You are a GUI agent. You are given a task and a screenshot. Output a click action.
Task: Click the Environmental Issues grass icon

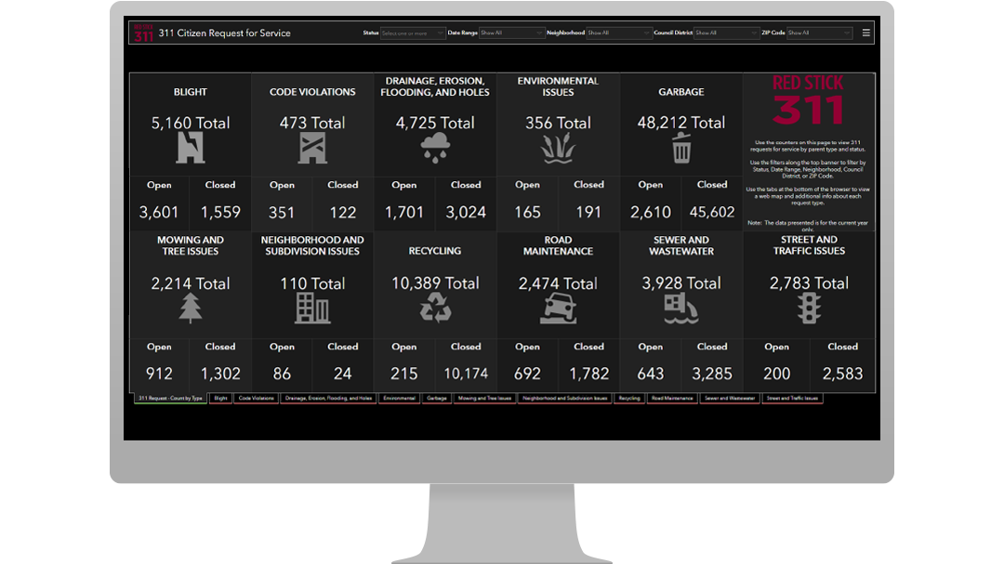click(x=558, y=149)
